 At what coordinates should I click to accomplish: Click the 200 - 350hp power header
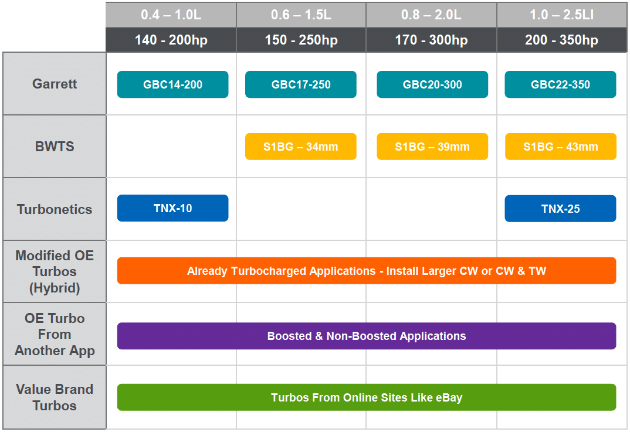pyautogui.click(x=562, y=40)
